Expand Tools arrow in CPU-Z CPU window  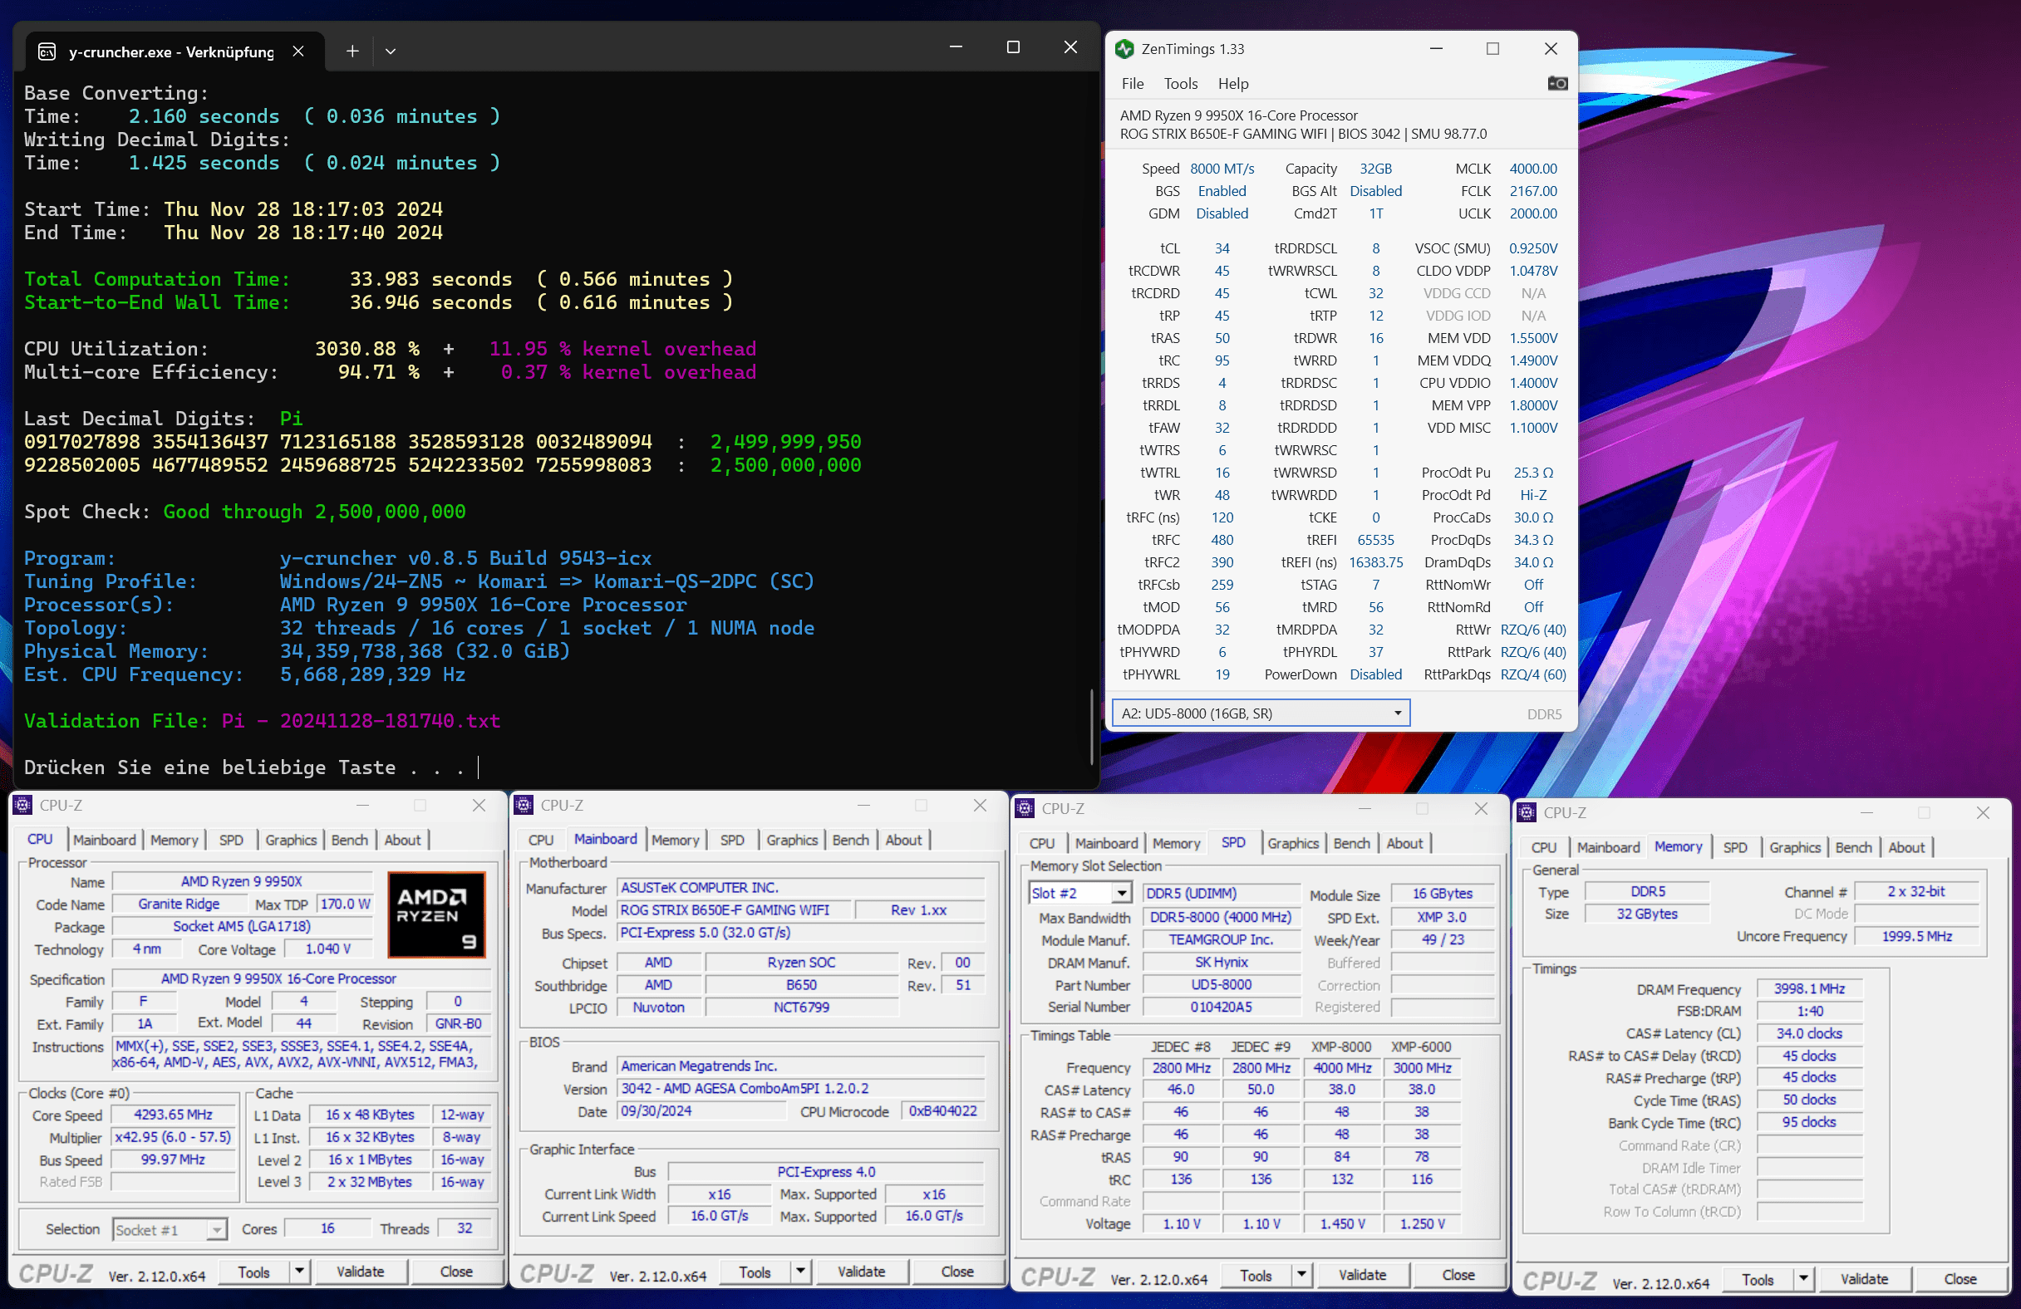point(299,1272)
